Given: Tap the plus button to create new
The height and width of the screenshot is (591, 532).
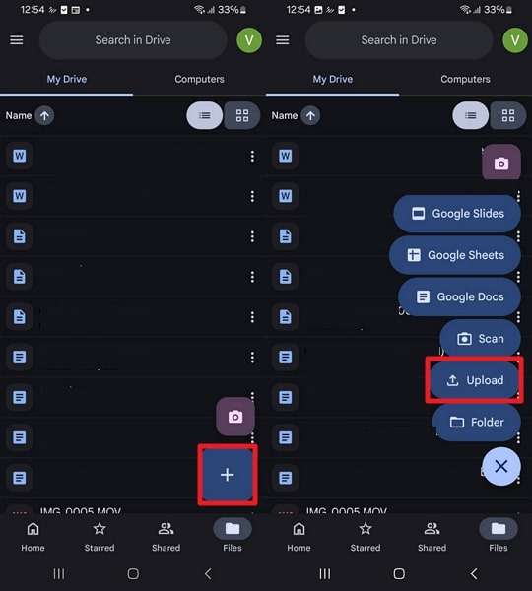Looking at the screenshot, I should pos(228,475).
